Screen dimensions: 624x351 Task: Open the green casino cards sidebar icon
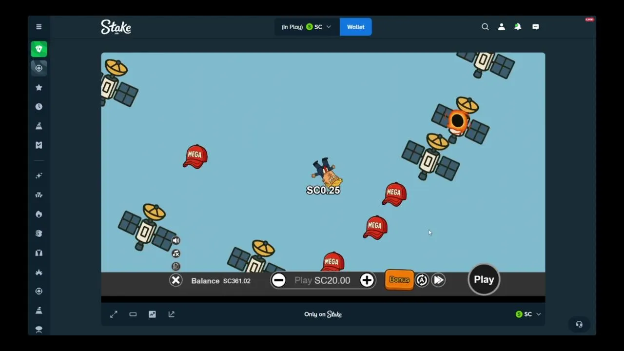[39, 49]
